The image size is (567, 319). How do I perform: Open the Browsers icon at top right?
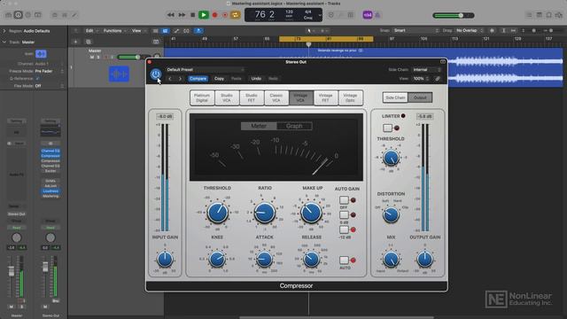(559, 15)
